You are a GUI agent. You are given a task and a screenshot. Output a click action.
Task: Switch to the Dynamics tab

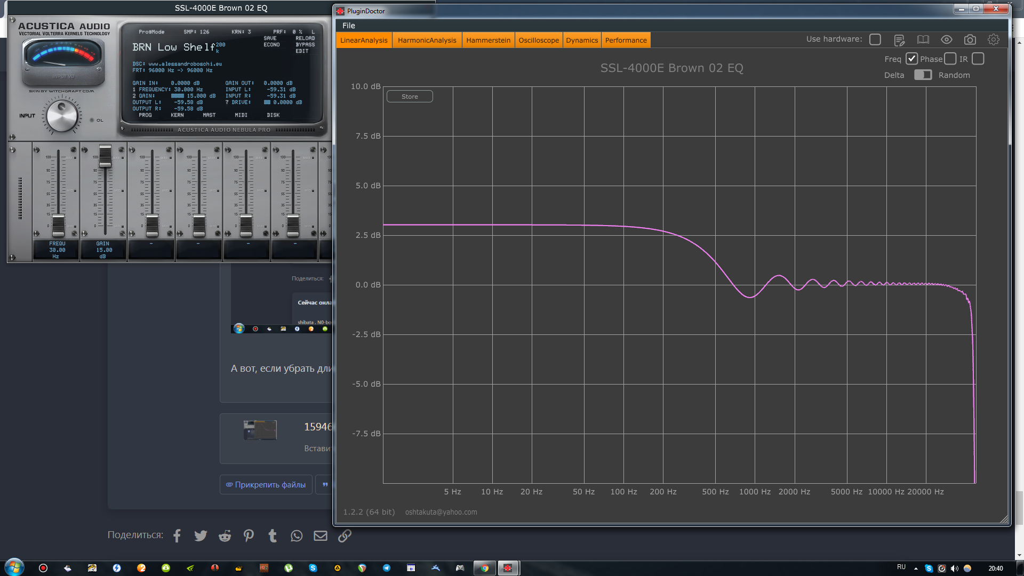tap(582, 40)
